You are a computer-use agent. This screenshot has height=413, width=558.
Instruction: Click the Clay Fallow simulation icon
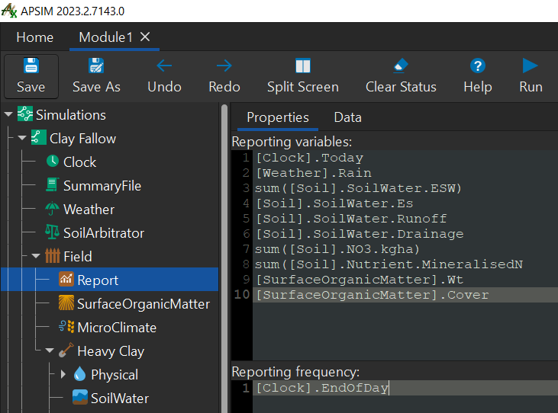click(x=38, y=137)
